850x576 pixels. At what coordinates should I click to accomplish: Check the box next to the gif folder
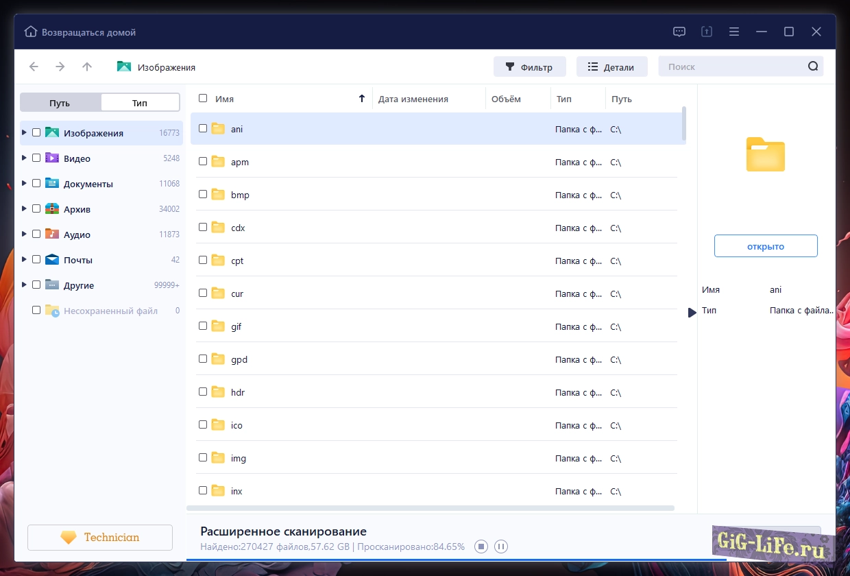[x=203, y=326]
